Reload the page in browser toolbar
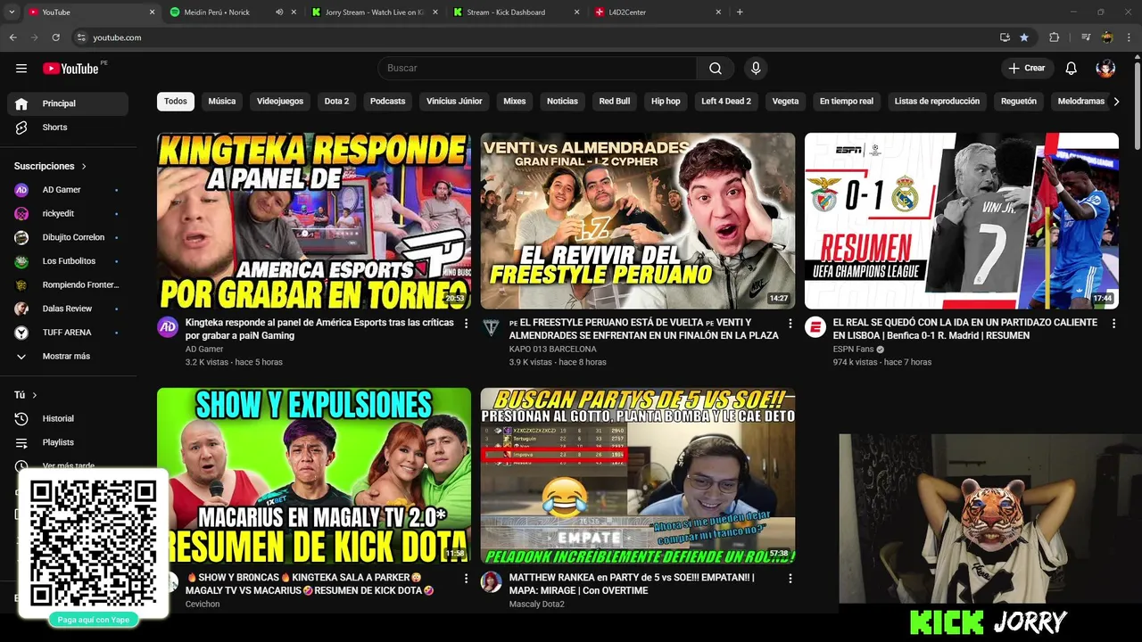Screen dimensions: 1142x642 coord(55,37)
